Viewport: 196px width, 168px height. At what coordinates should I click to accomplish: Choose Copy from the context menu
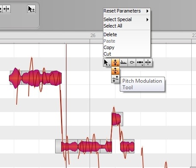click(109, 47)
